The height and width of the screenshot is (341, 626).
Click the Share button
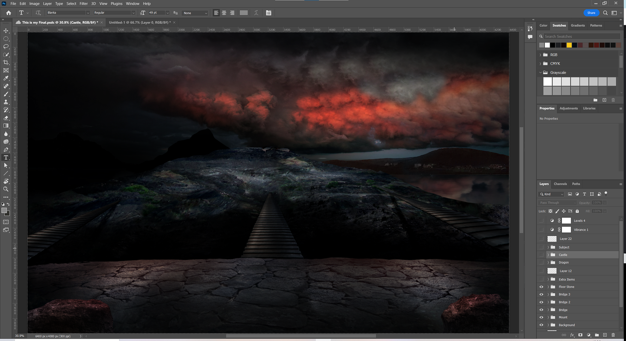click(x=591, y=13)
